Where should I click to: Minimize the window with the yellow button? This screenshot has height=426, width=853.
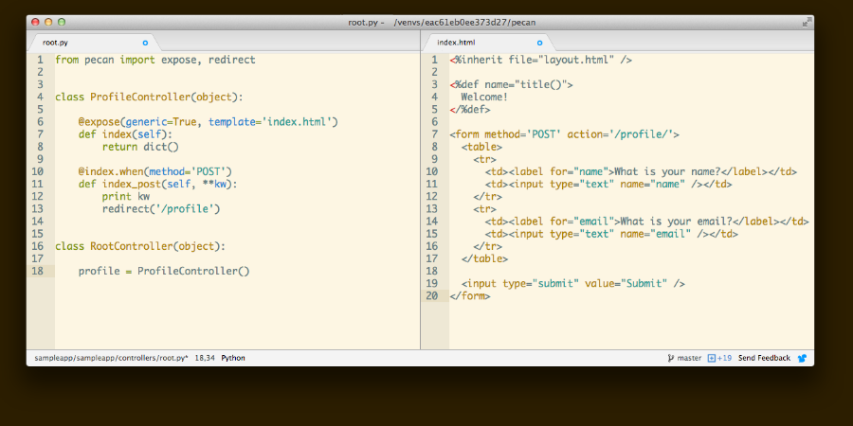(x=48, y=23)
